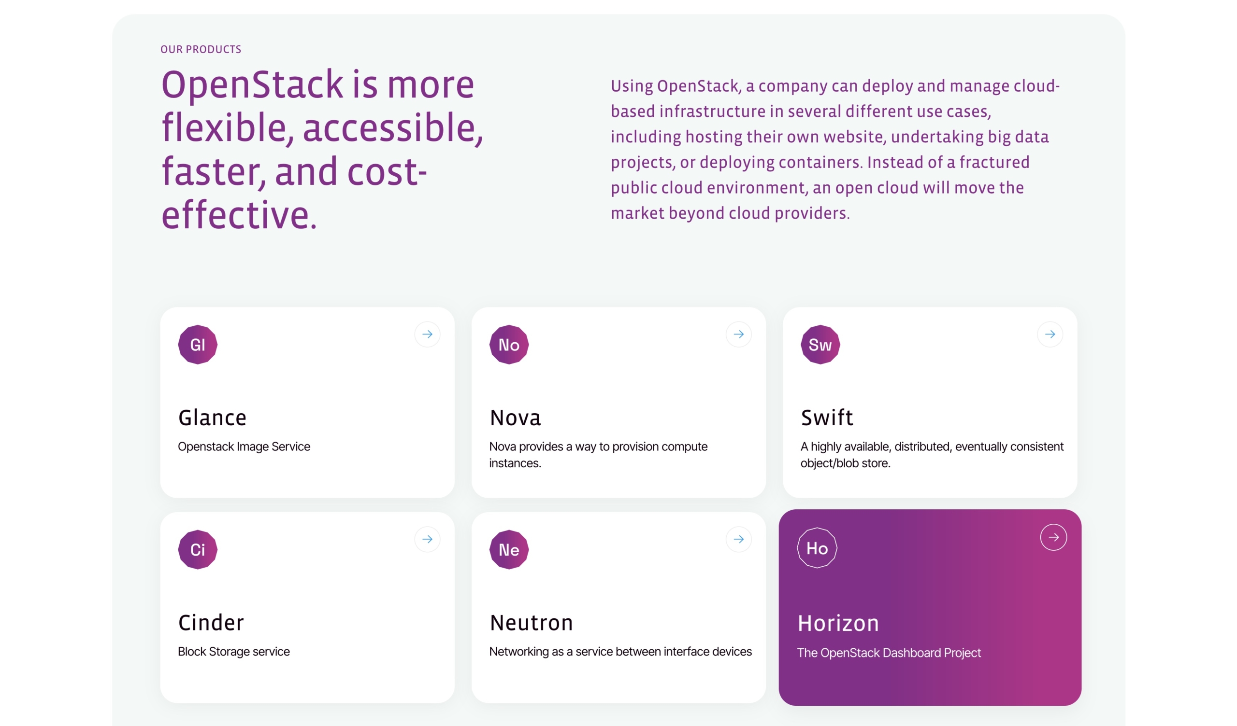Image resolution: width=1237 pixels, height=726 pixels.
Task: Select the Neutron product title
Action: (531, 623)
